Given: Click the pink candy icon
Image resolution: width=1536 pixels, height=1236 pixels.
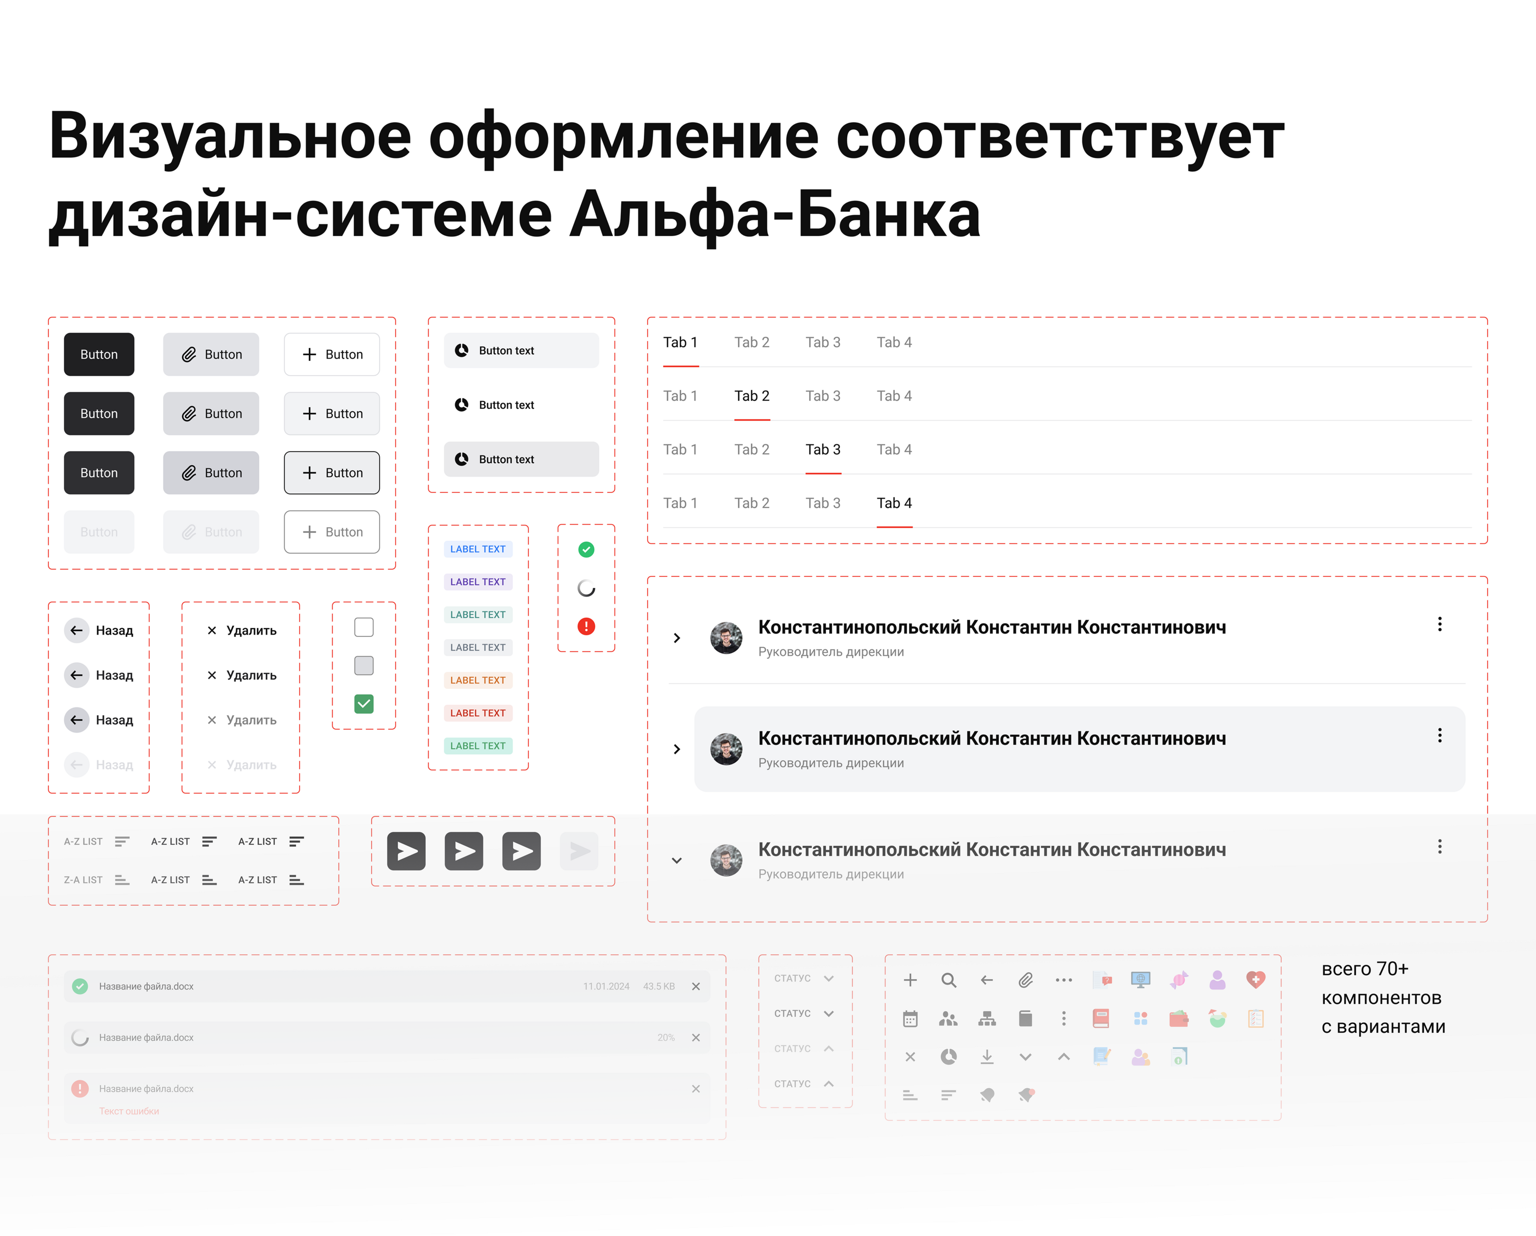Looking at the screenshot, I should [x=1178, y=980].
